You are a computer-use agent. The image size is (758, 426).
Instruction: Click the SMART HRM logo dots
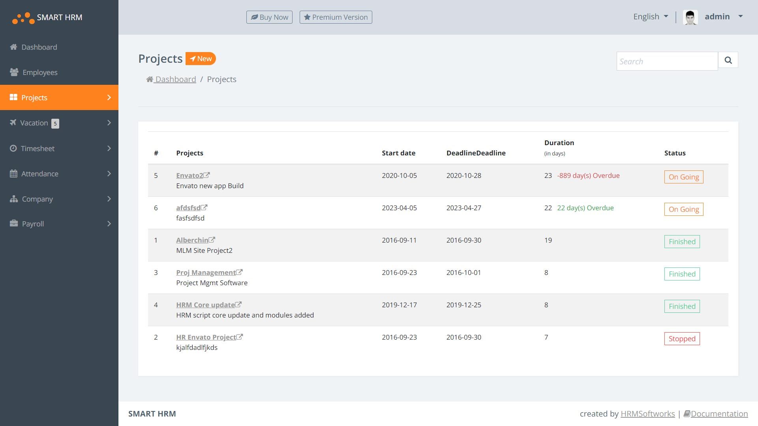pos(23,18)
